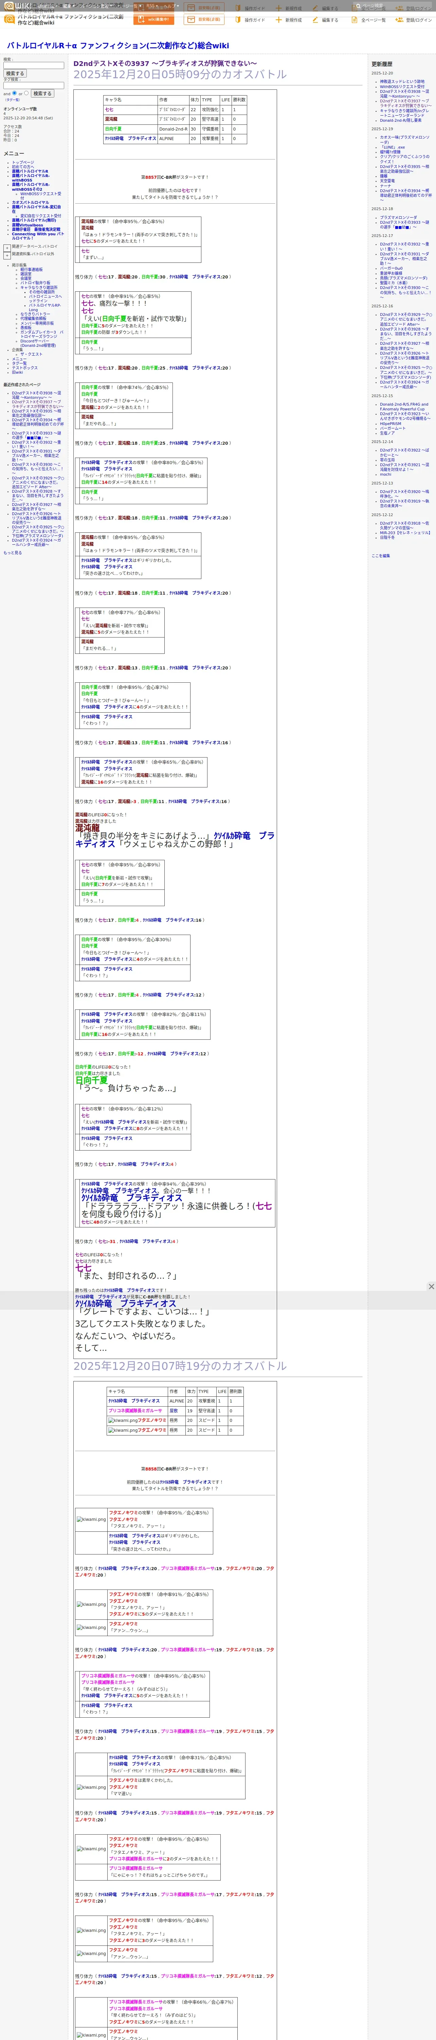This screenshot has width=436, height=2040.
Task: Open メンバー専用掲示板 link
Action: tap(37, 323)
